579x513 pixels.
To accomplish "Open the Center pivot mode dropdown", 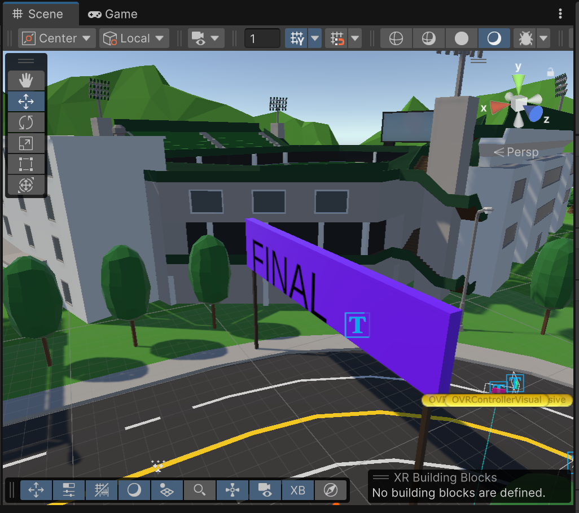I will (56, 38).
